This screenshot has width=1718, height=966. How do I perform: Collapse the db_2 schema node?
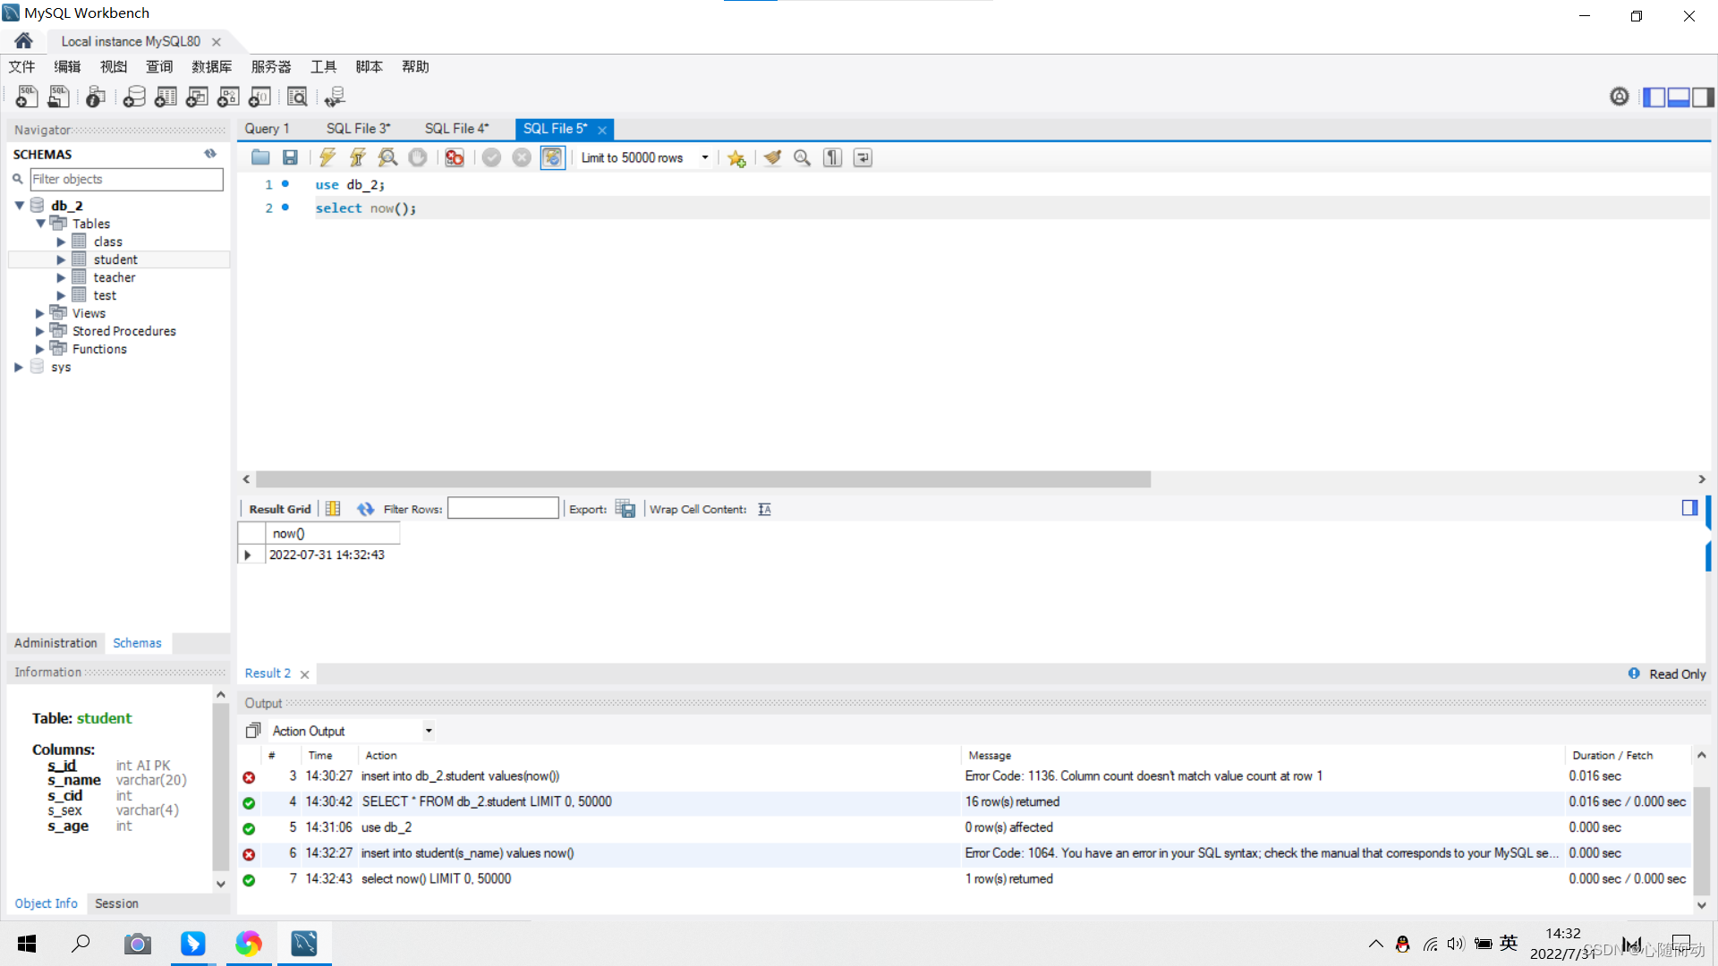click(19, 206)
